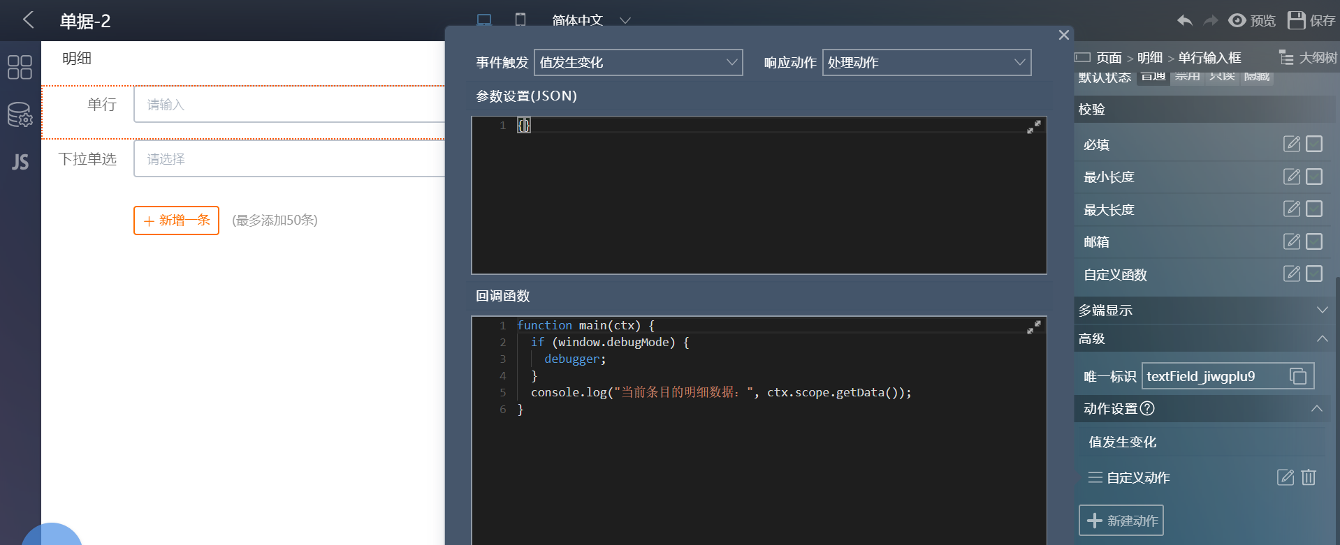Click the debugger line in callback editor

click(x=575, y=359)
